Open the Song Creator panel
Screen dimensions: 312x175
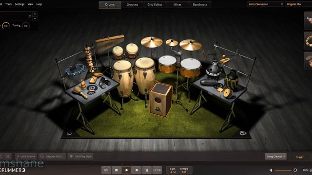tap(276, 157)
